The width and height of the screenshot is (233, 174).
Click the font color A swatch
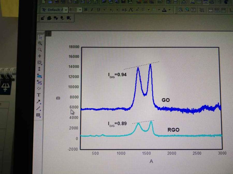click(x=164, y=10)
